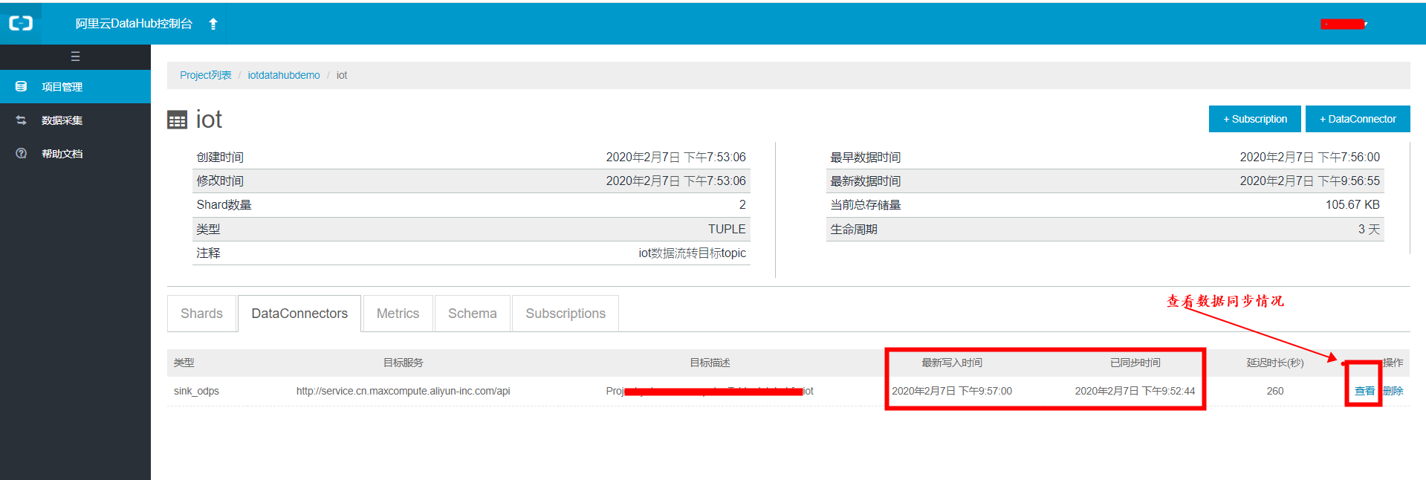1426x480 pixels.
Task: Open the Schema tab
Action: 472,314
